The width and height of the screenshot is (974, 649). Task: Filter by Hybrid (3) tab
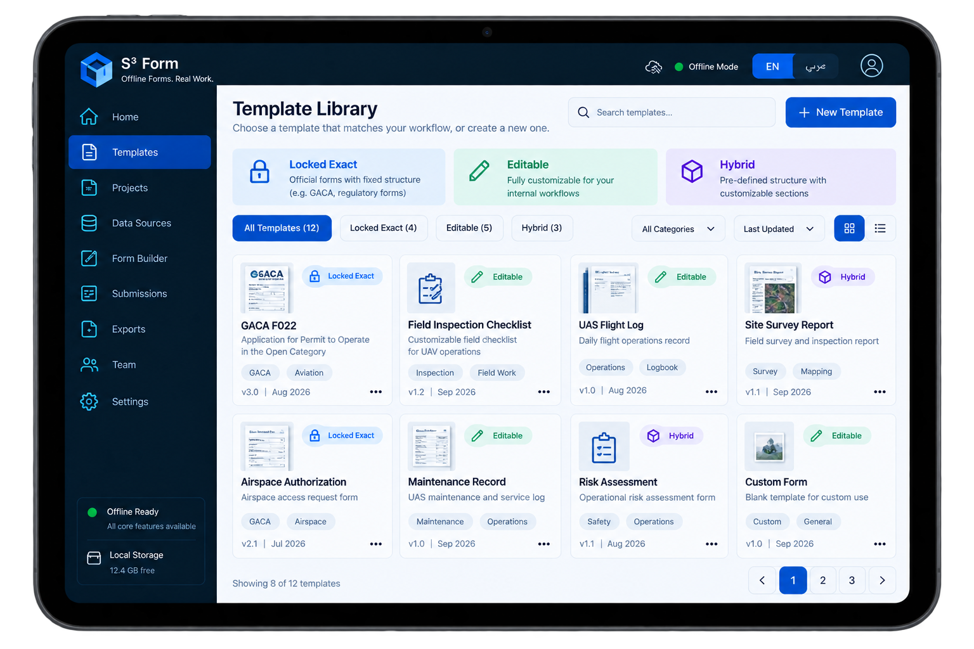pyautogui.click(x=542, y=228)
